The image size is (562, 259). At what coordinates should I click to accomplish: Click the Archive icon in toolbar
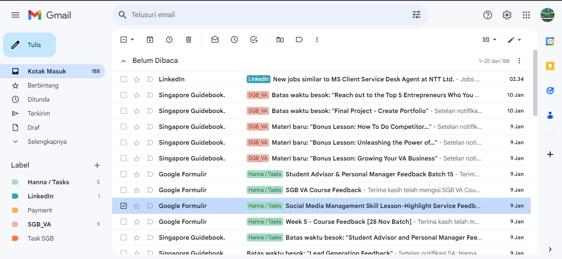coord(150,40)
